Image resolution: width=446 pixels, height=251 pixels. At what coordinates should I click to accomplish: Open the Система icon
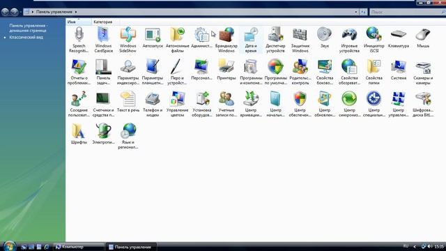click(398, 70)
